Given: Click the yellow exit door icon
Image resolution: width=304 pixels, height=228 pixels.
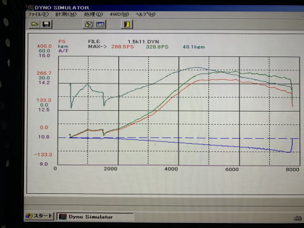Looking at the screenshot, I should point(127,24).
